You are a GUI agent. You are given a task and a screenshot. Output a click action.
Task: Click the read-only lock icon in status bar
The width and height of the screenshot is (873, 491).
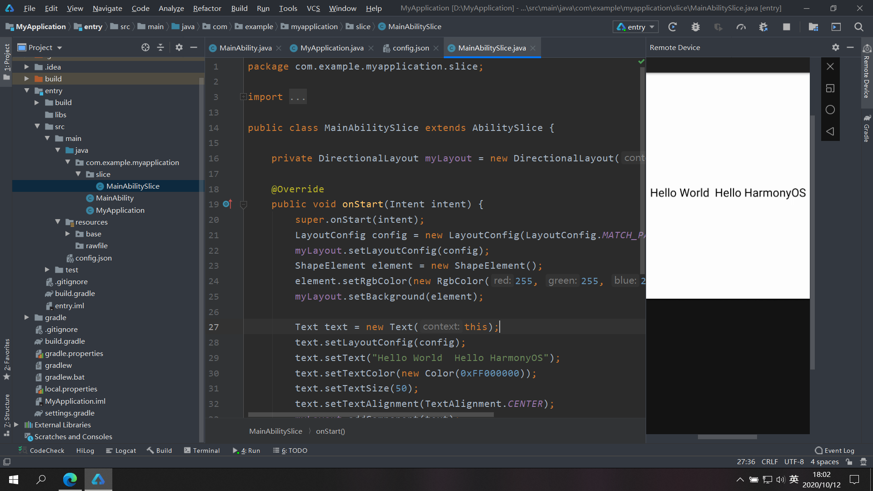coord(849,462)
